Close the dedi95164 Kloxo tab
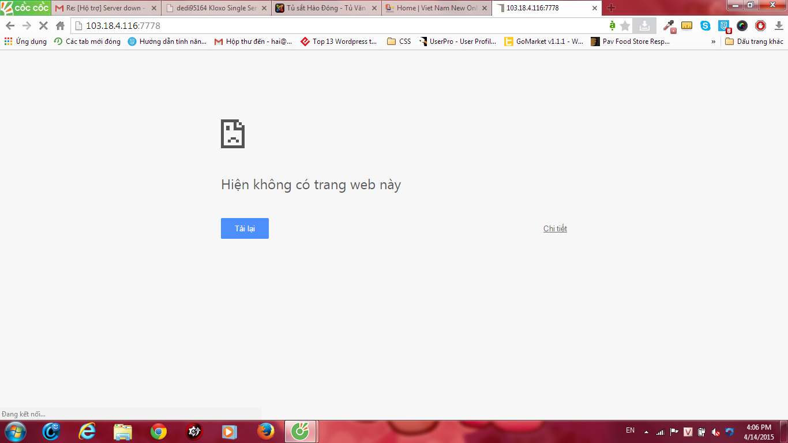The height and width of the screenshot is (443, 788). pos(264,8)
